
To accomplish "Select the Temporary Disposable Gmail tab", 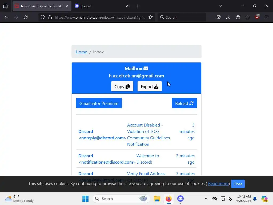I will pyautogui.click(x=42, y=6).
